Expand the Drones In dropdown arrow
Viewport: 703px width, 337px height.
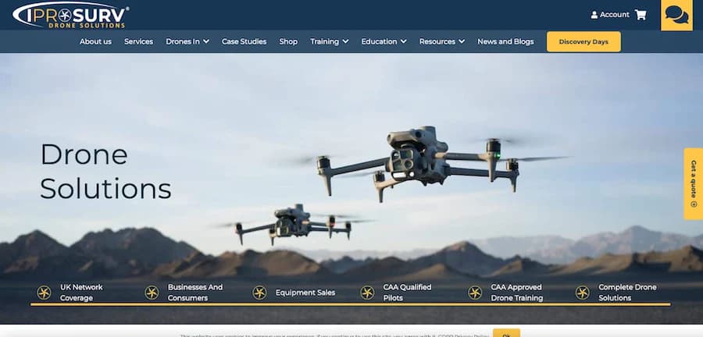point(206,41)
